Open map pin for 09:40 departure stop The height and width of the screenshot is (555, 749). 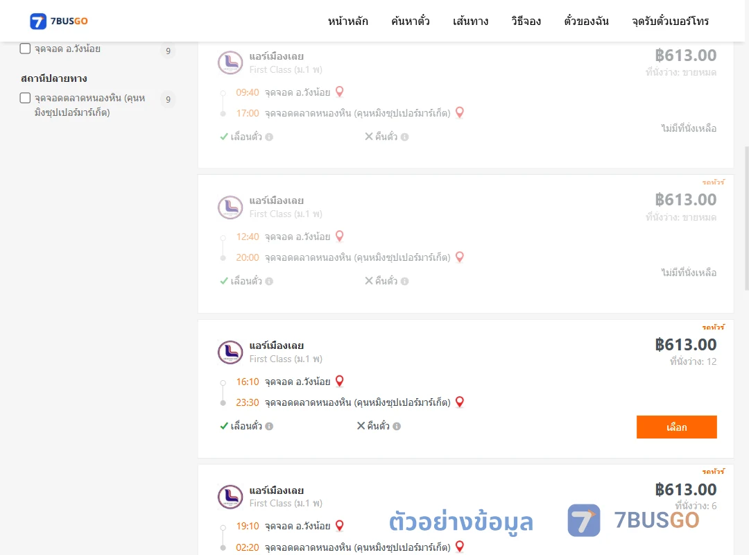click(x=340, y=92)
